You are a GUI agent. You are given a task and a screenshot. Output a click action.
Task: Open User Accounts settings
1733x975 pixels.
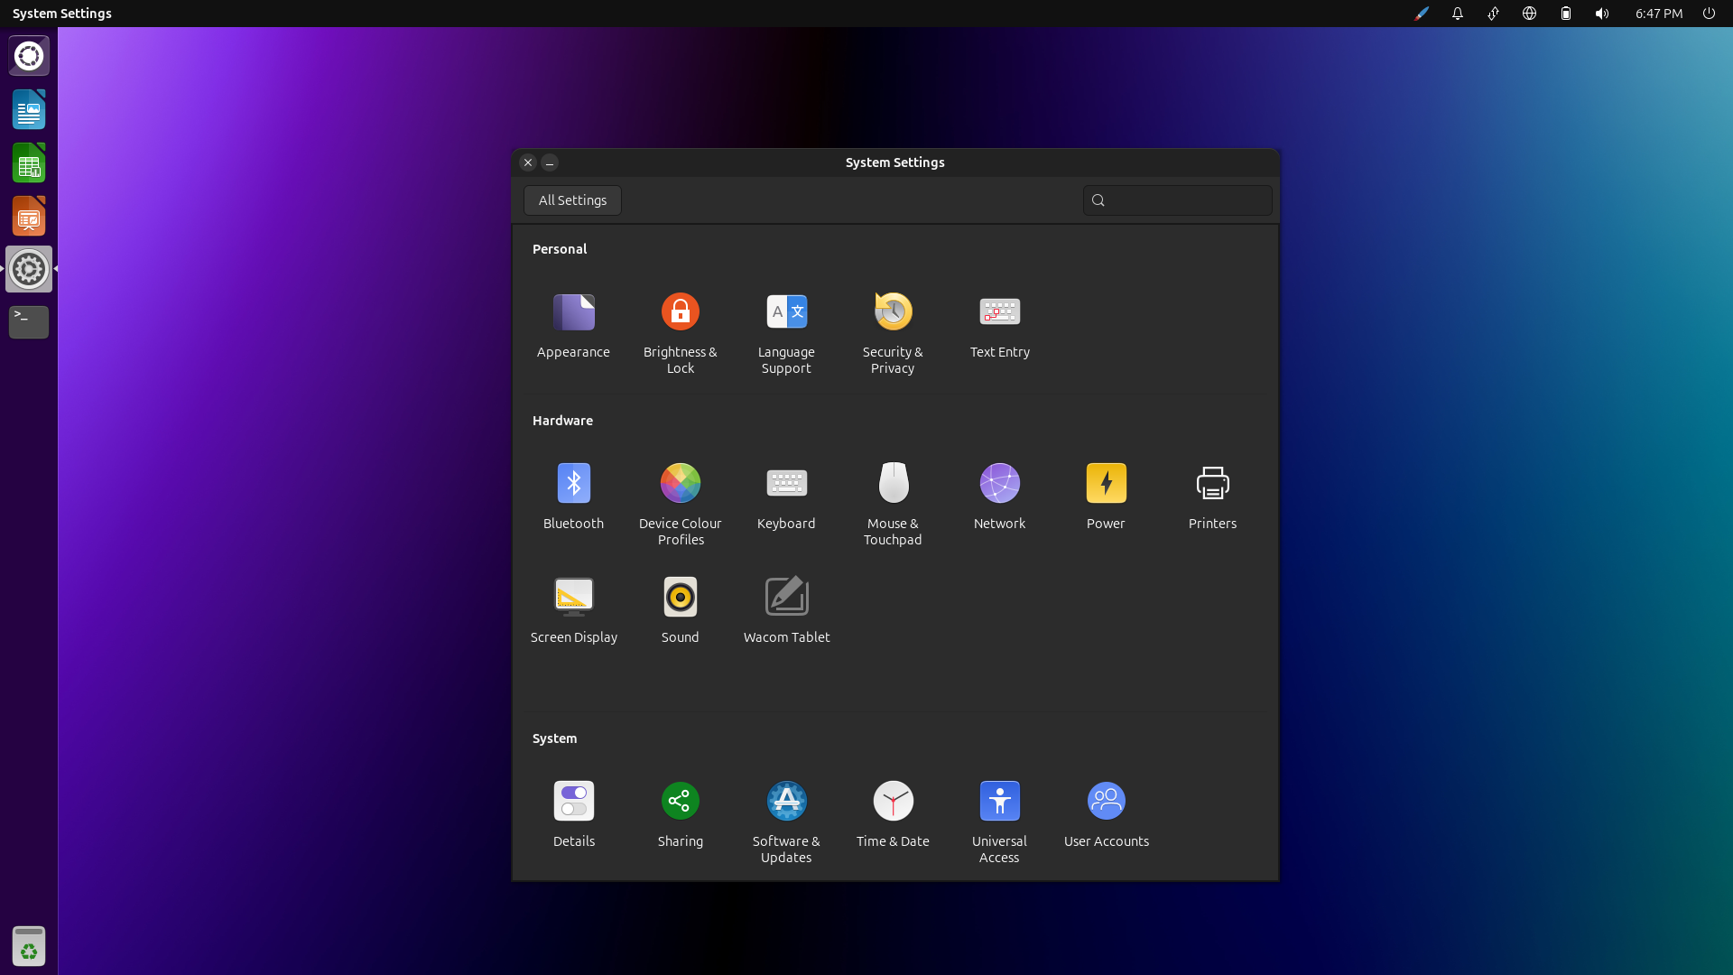point(1106,815)
